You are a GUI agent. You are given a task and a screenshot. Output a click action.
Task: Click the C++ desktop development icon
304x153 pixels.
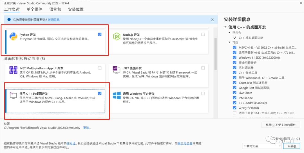(x=14, y=95)
